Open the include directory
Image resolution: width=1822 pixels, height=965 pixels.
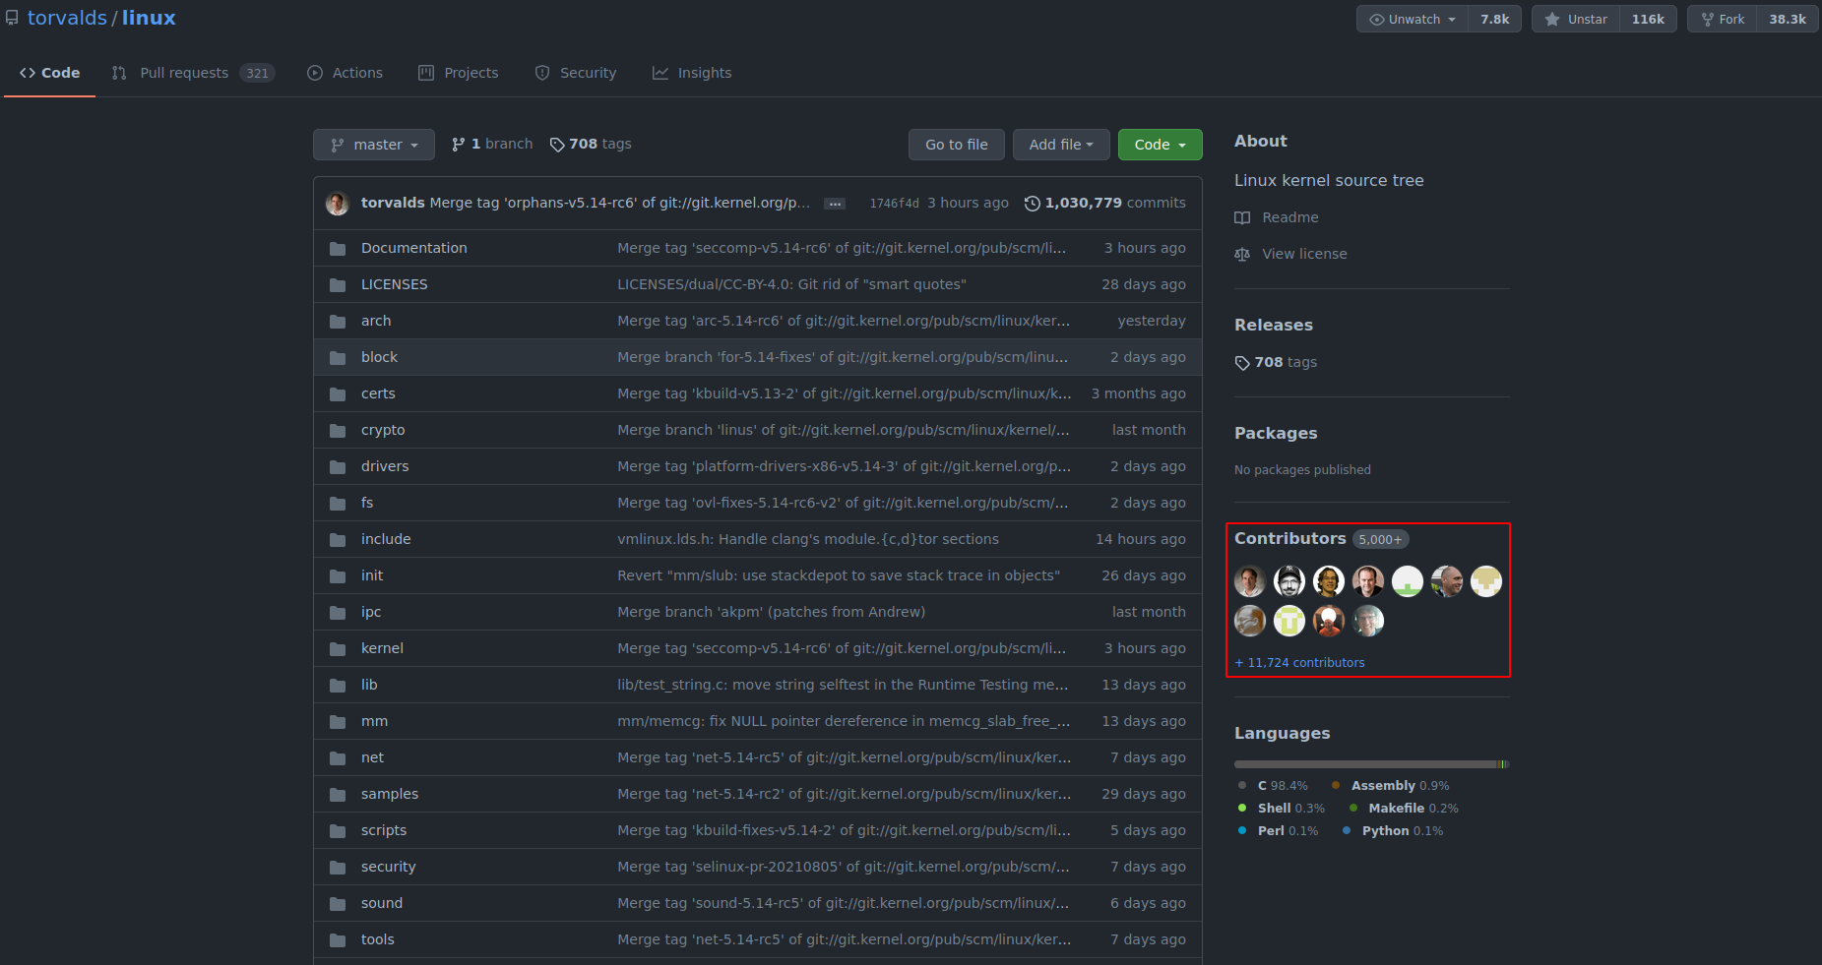pyautogui.click(x=386, y=539)
